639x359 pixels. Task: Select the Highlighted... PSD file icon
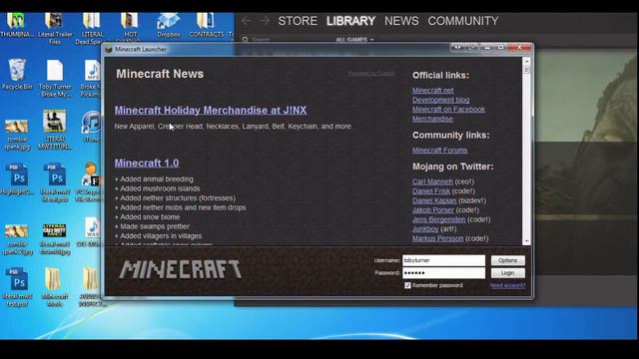(x=17, y=179)
